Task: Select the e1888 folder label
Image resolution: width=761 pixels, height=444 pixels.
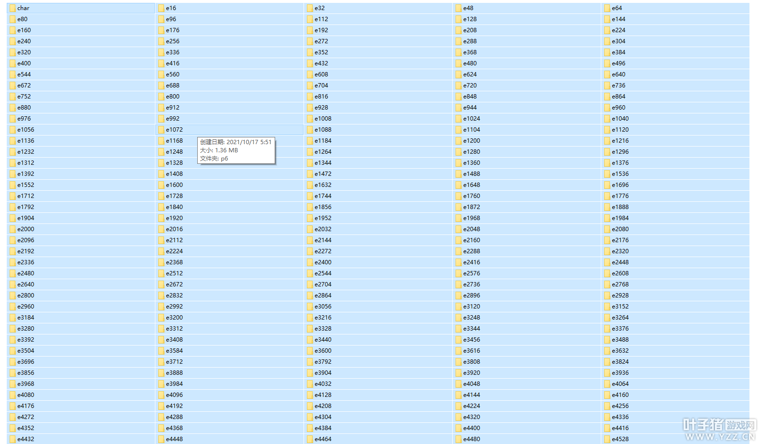Action: (620, 207)
